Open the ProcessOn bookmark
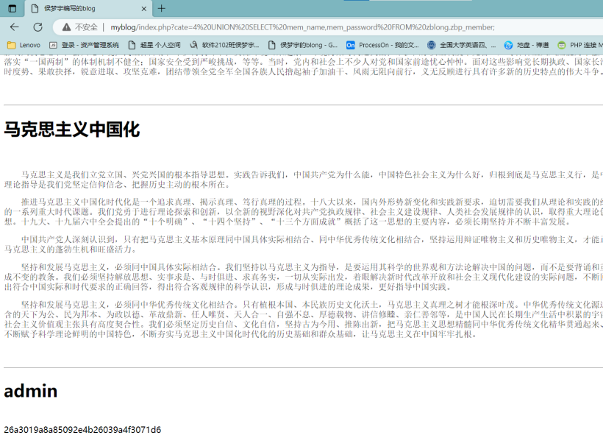The height and width of the screenshot is (438, 603). (382, 45)
